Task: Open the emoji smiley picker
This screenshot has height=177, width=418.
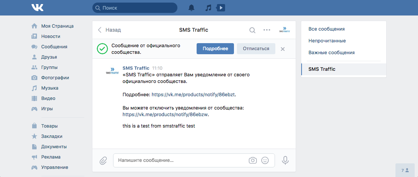Action: point(265,160)
